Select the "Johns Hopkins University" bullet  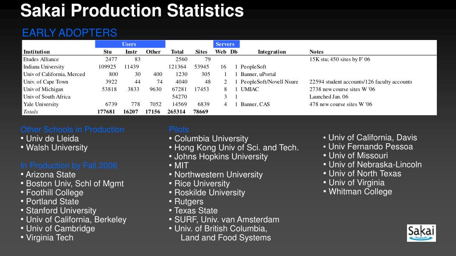click(x=218, y=157)
